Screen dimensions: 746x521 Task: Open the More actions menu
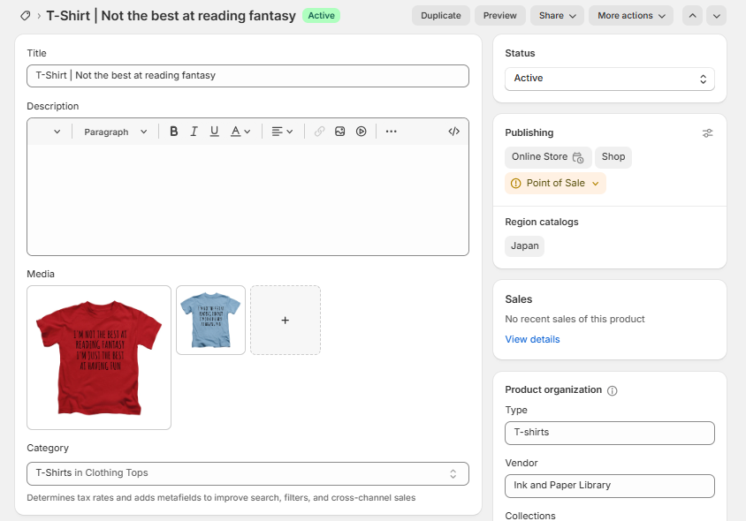point(631,16)
